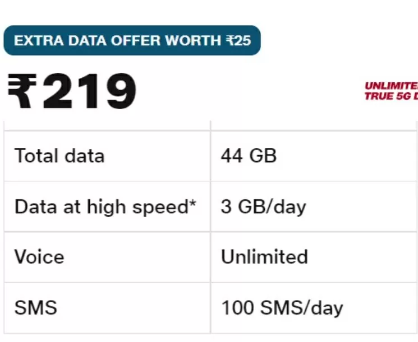Viewport: 418px width, 342px height.
Task: Click the asterisk after high speed
Action: click(193, 203)
